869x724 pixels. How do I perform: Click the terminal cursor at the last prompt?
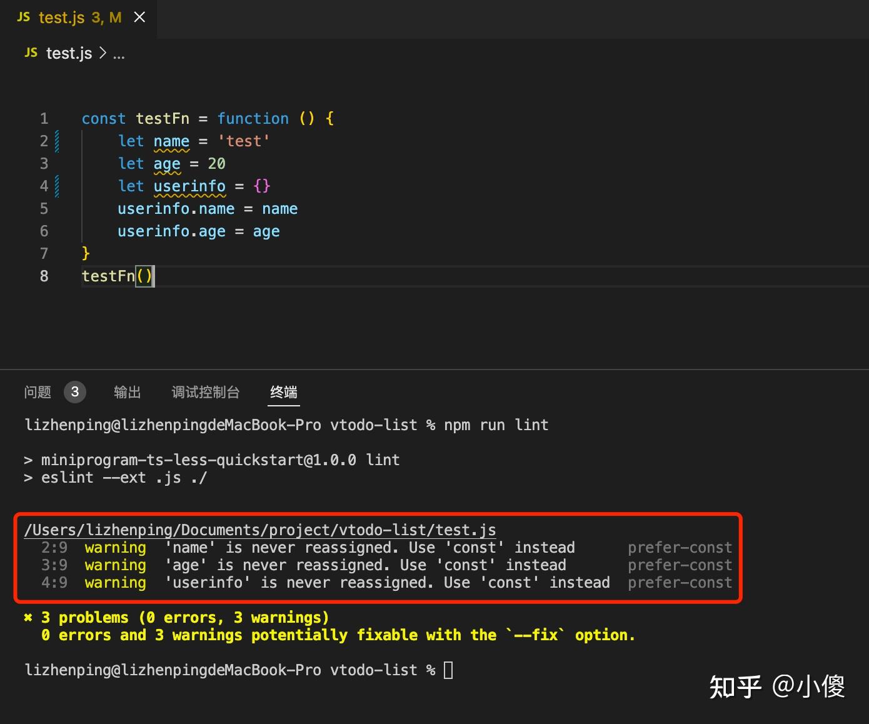[448, 670]
